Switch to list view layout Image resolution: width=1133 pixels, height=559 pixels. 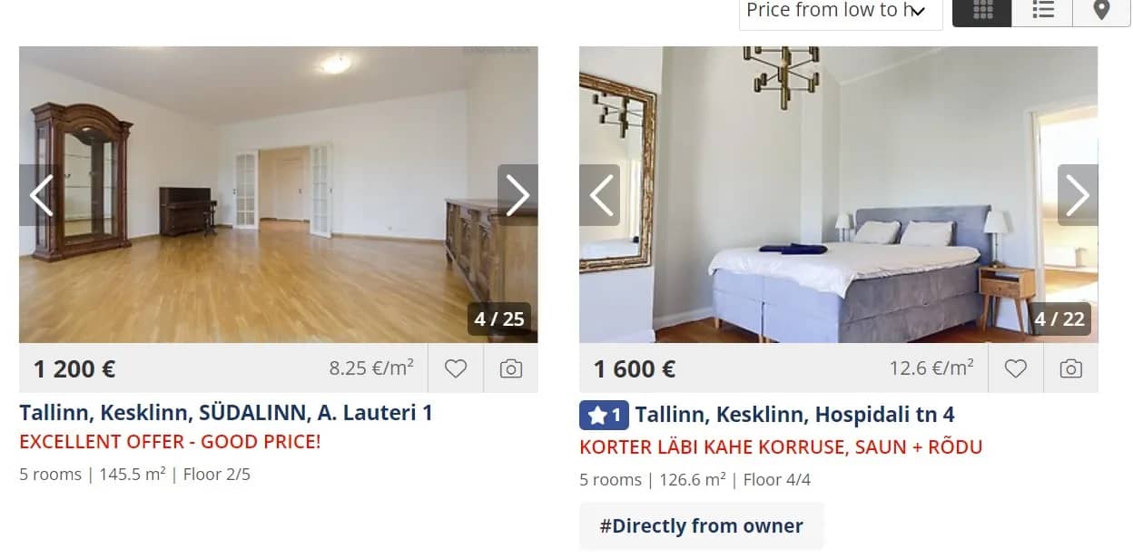[1042, 13]
